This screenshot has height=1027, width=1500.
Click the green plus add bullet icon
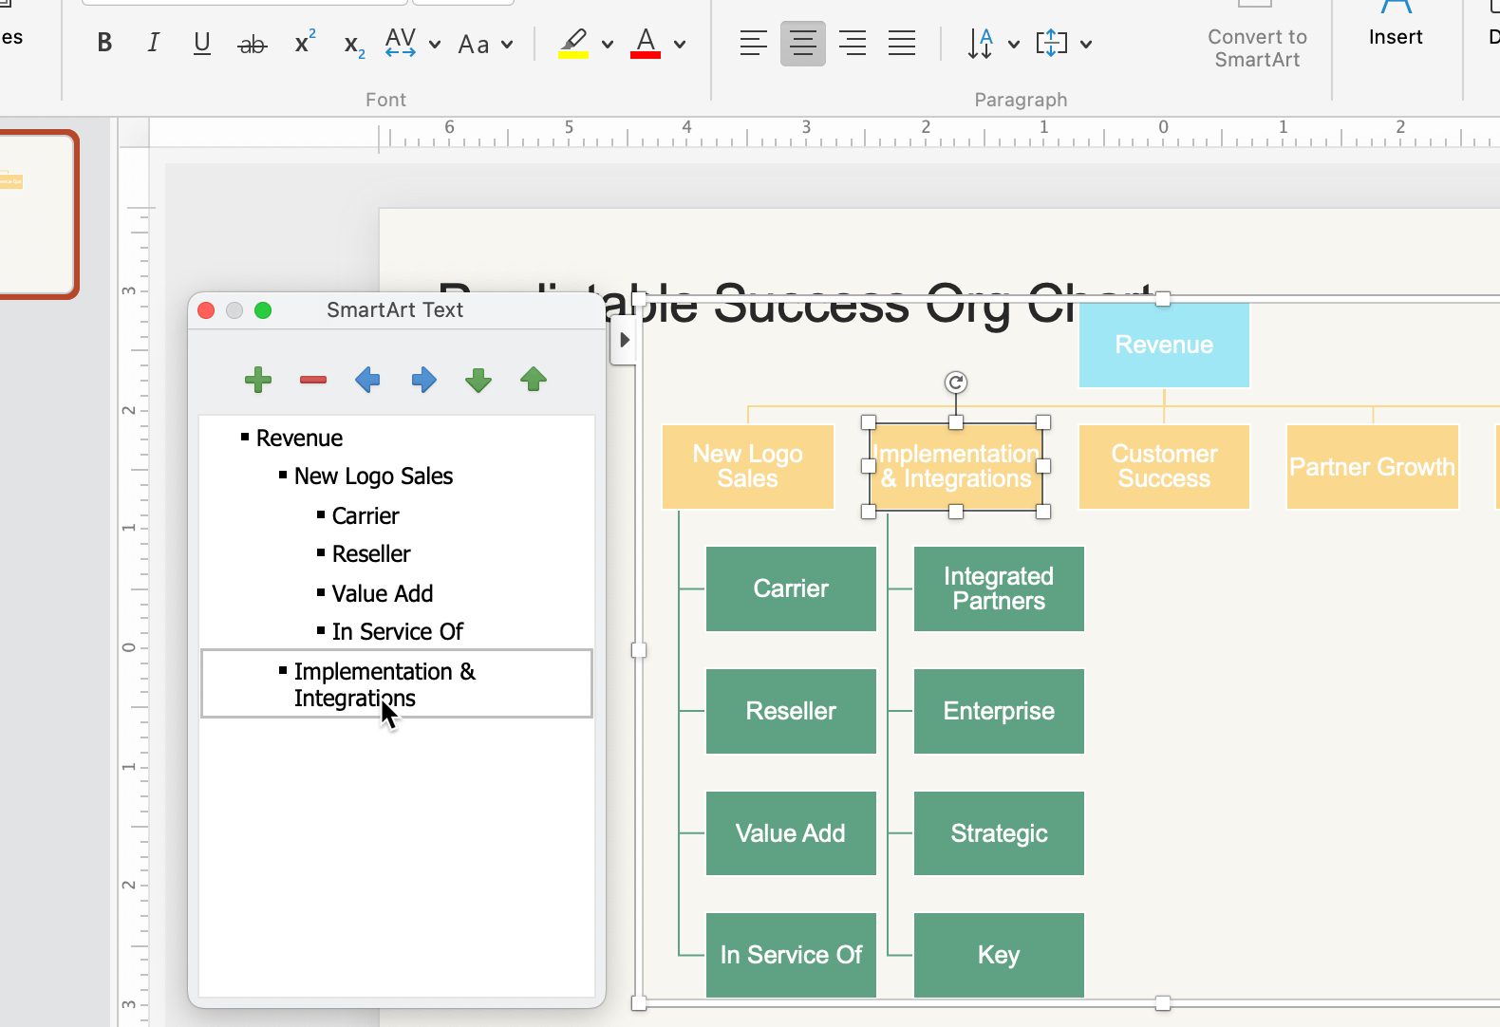(x=258, y=381)
